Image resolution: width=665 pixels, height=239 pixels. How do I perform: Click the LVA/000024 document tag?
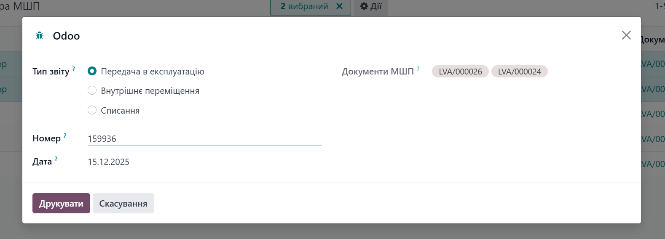pos(519,72)
